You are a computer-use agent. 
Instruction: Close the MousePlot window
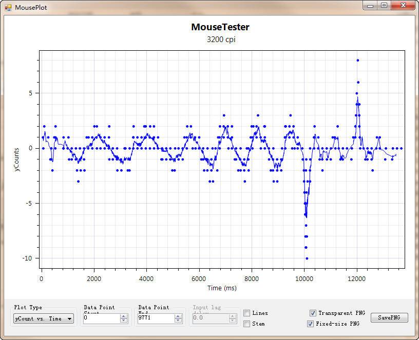click(402, 5)
